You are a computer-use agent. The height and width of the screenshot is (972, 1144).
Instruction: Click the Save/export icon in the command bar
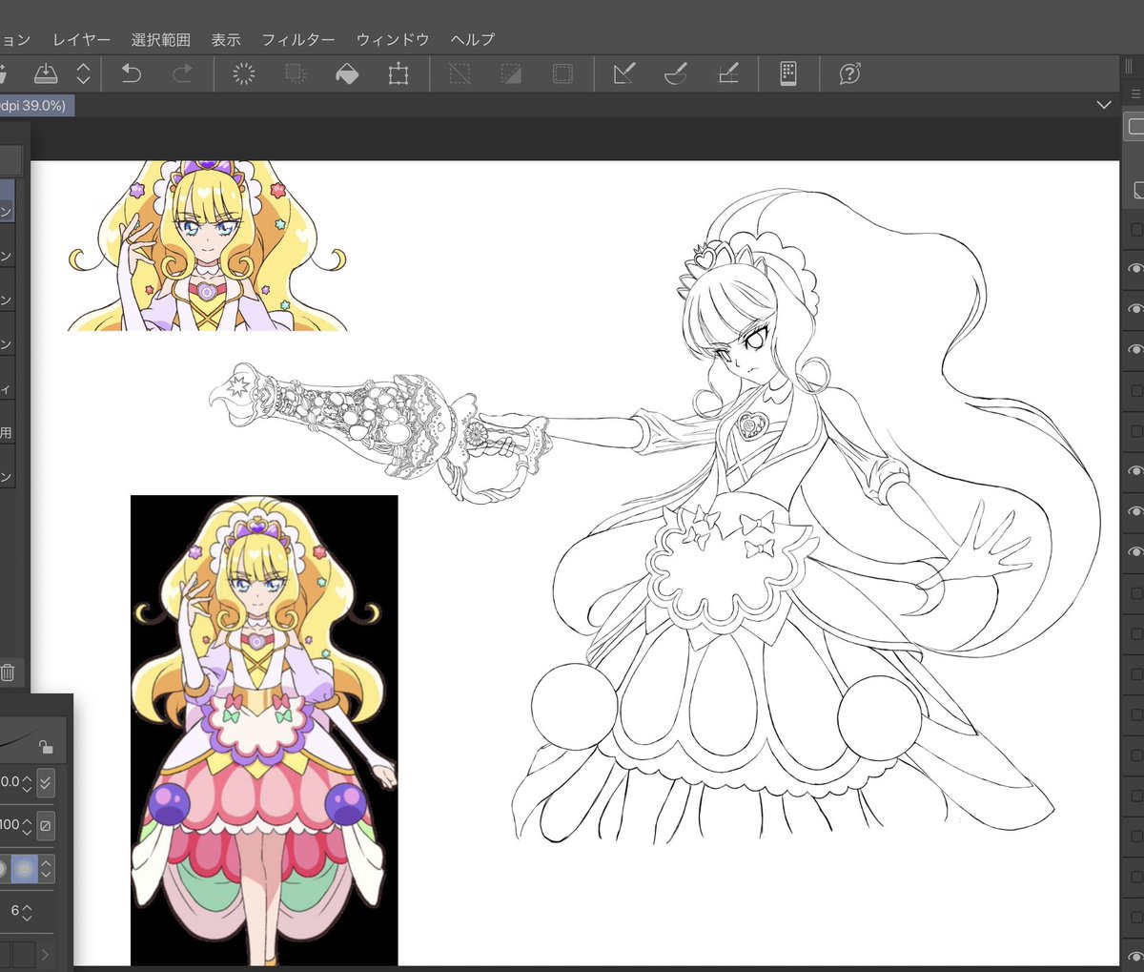pyautogui.click(x=46, y=73)
